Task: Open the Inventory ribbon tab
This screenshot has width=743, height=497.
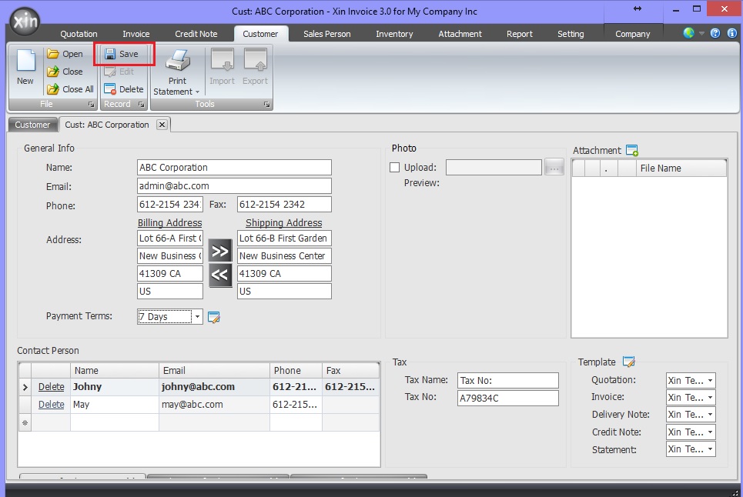Action: (x=394, y=34)
